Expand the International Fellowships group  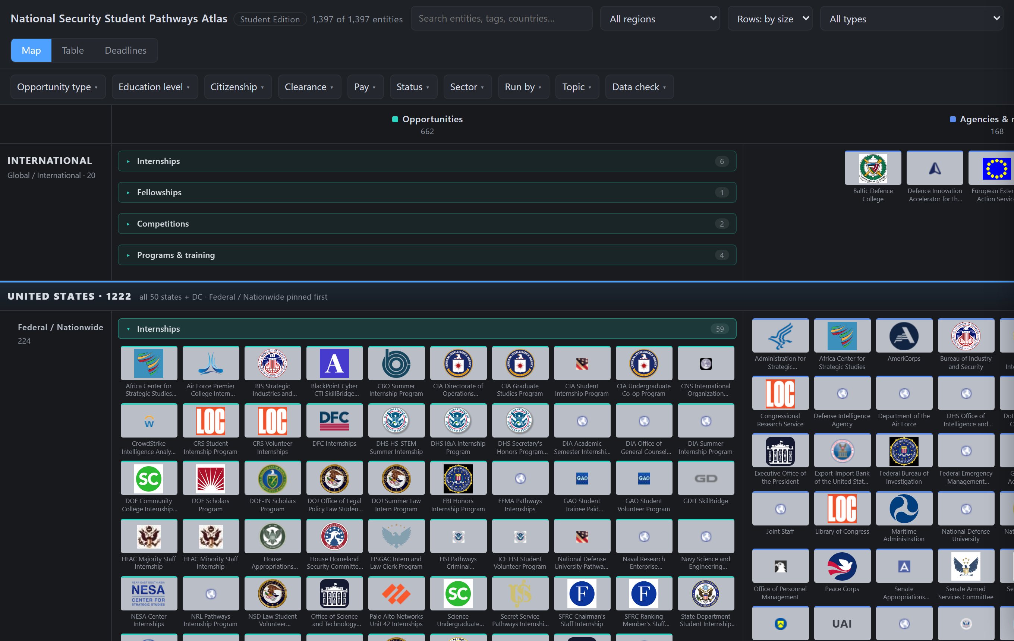coord(427,192)
